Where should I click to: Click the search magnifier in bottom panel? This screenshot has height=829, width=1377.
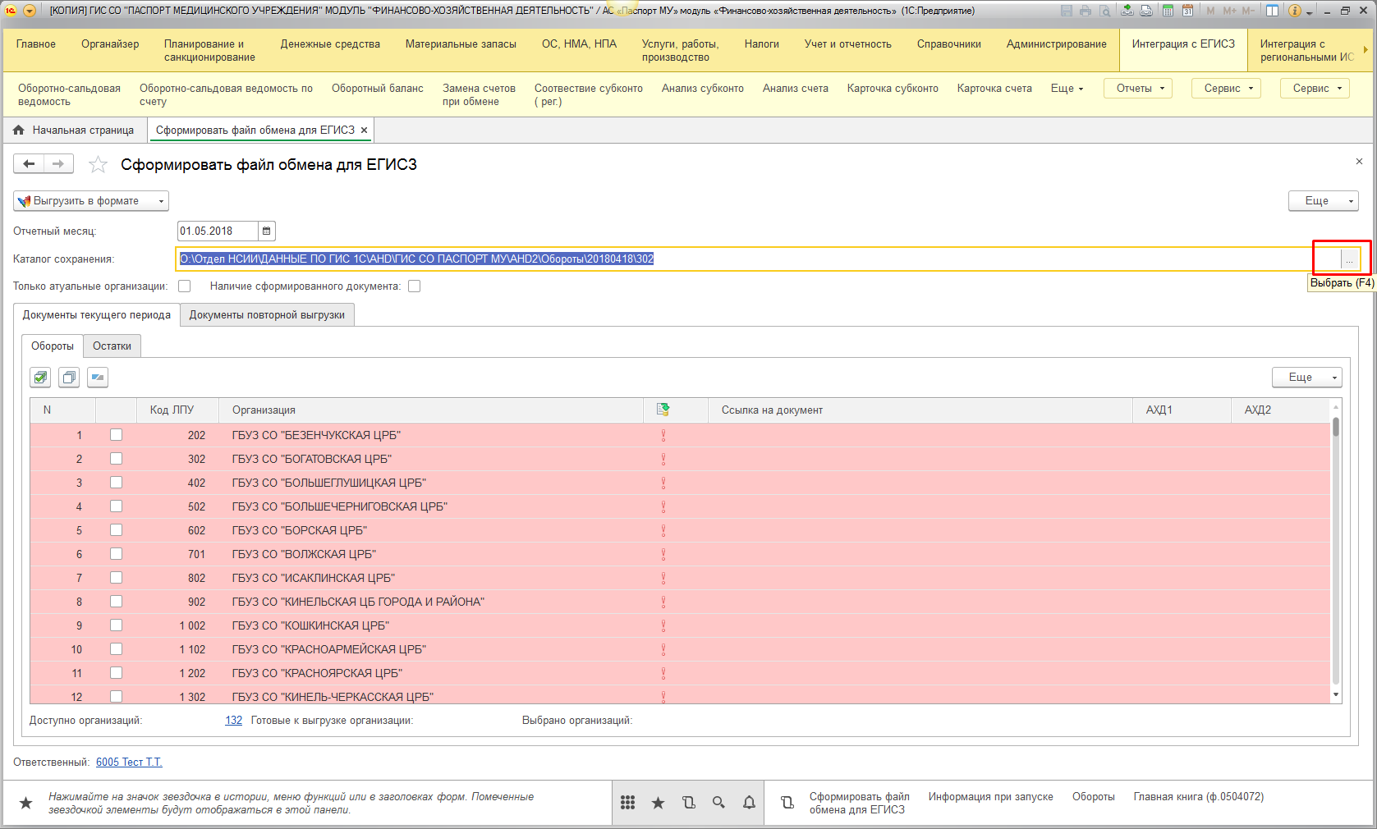pyautogui.click(x=718, y=803)
